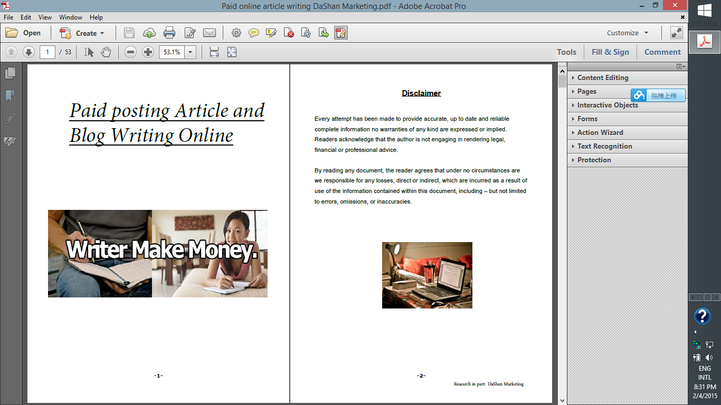Open the Bookmarks panel
This screenshot has height=405, width=721.
click(10, 95)
